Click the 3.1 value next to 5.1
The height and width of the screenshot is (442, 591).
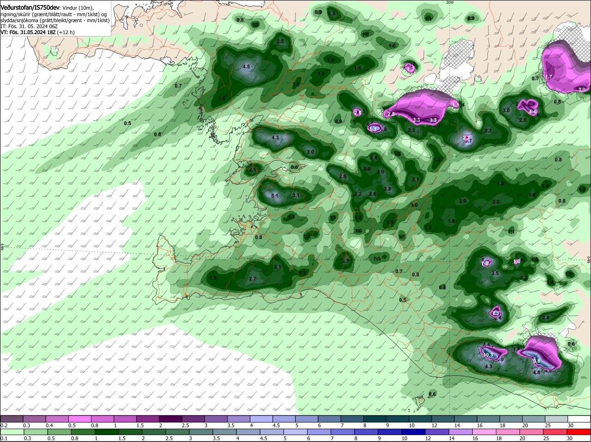[296, 195]
